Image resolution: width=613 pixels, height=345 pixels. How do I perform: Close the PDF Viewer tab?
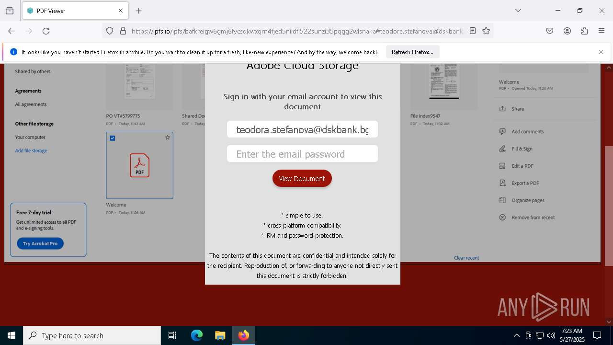coord(121,11)
